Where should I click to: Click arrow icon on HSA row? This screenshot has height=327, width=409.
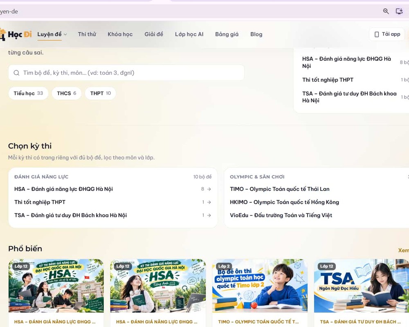click(209, 189)
